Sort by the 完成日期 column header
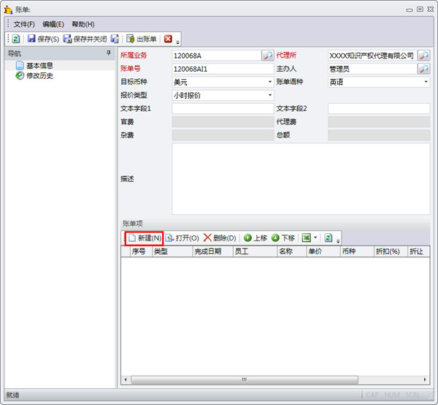The image size is (438, 405). [213, 251]
